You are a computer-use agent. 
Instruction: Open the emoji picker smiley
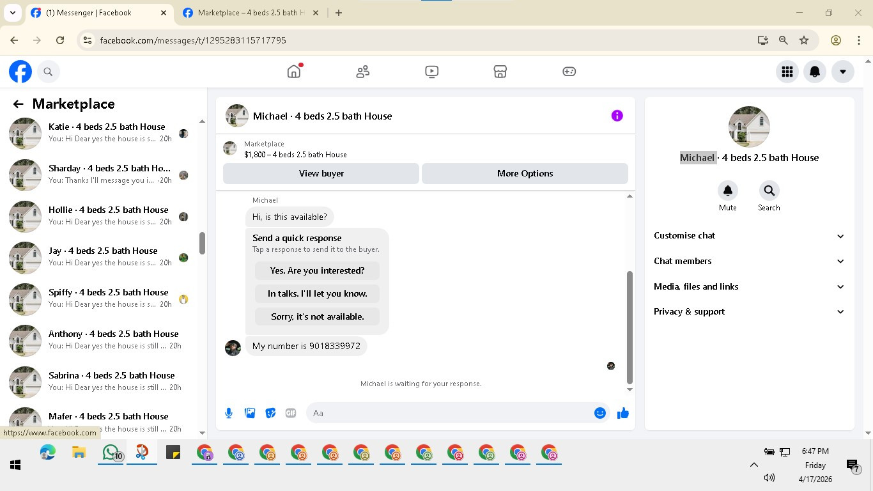pos(599,413)
